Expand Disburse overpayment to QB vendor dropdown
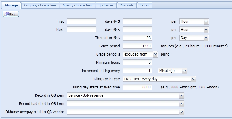The width and height of the screenshot is (232, 119). click(x=182, y=112)
